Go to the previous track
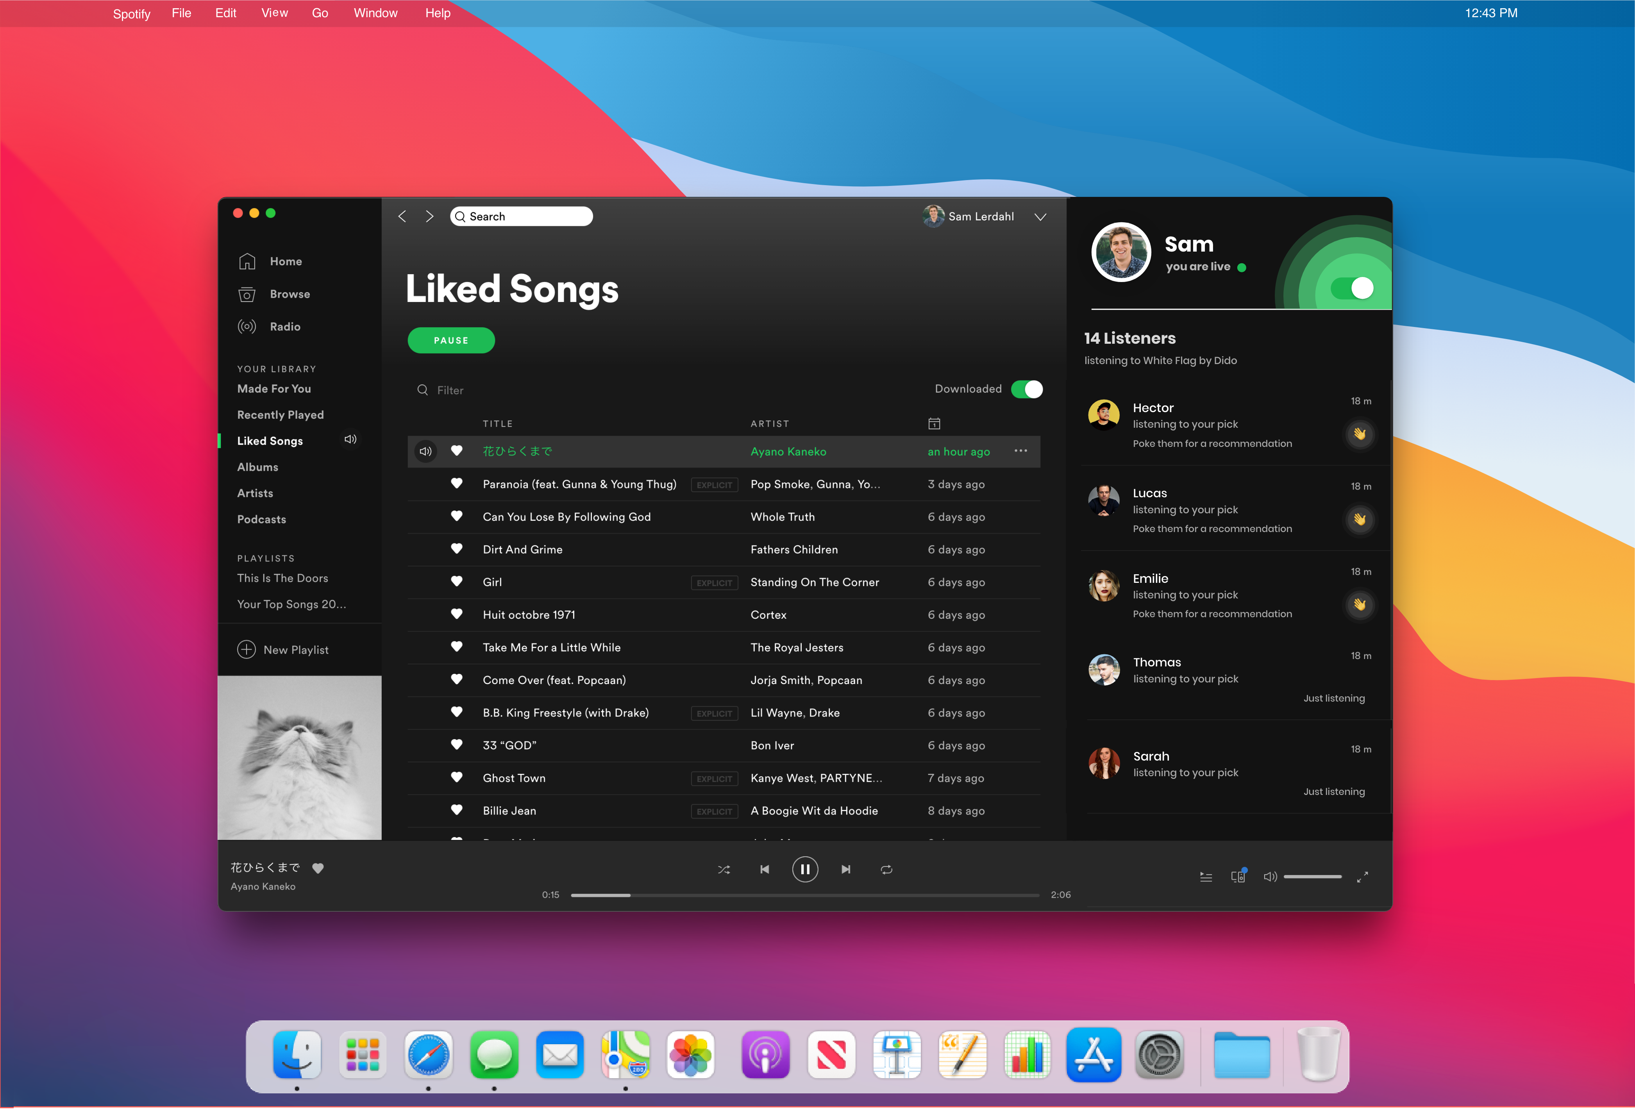The width and height of the screenshot is (1635, 1109). [x=764, y=870]
